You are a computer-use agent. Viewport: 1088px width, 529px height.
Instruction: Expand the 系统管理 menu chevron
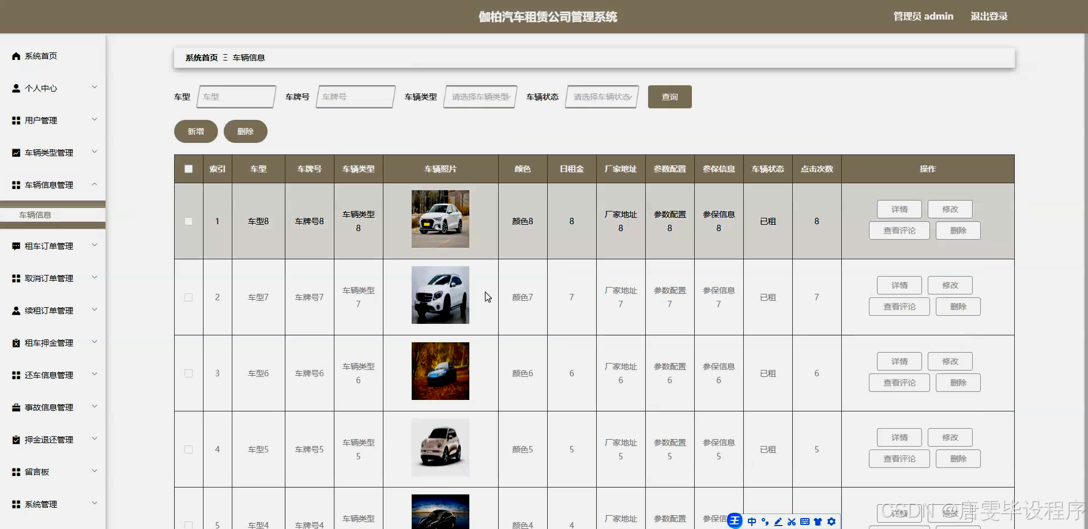coord(95,504)
